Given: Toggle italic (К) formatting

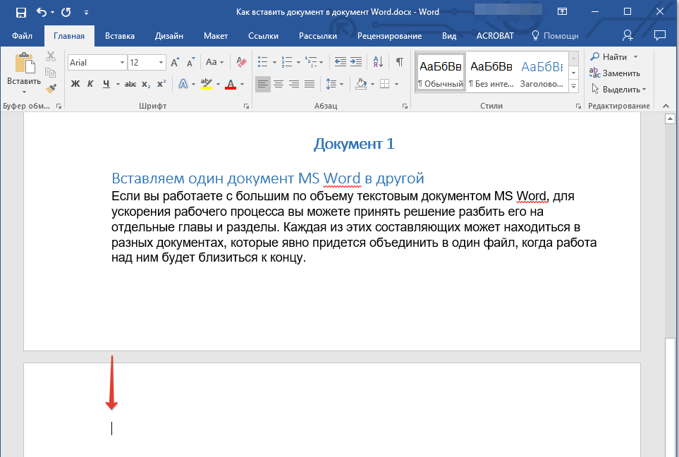Looking at the screenshot, I should 90,84.
